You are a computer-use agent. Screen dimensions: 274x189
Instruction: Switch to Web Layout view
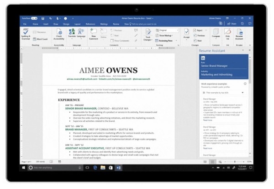coord(220,162)
